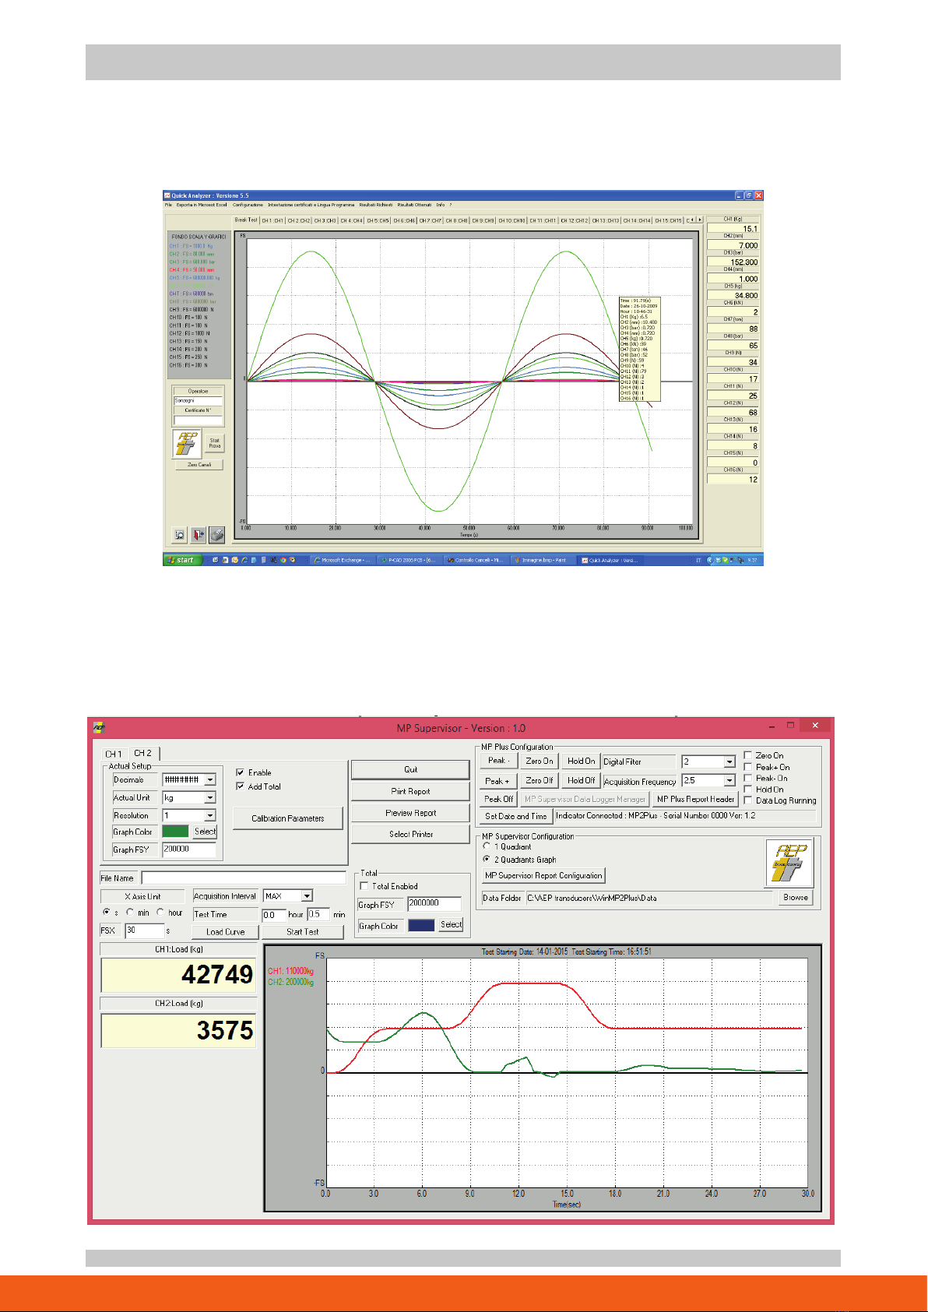Image resolution: width=928 pixels, height=1312 pixels.
Task: Click the MP Supervisor title bar app icon
Action: (99, 728)
